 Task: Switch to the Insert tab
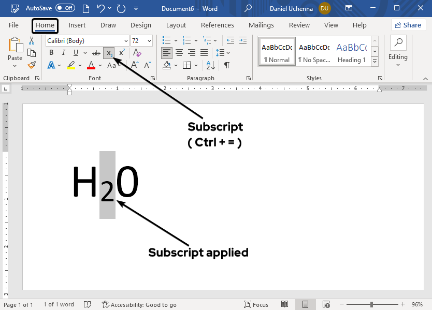coord(77,25)
